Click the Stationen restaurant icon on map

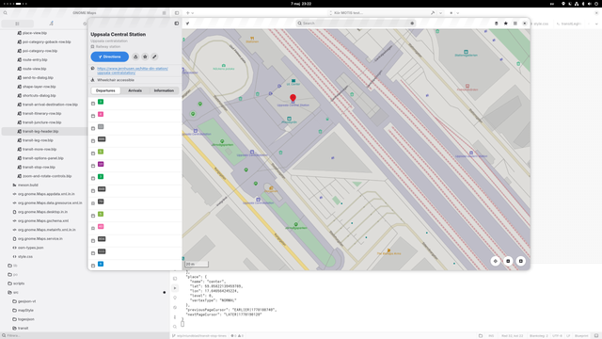point(252,39)
